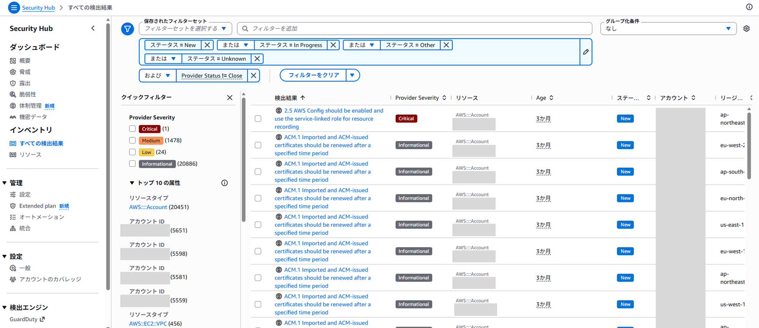Check the Low severity quick filter
The image size is (759, 328).
tap(132, 152)
